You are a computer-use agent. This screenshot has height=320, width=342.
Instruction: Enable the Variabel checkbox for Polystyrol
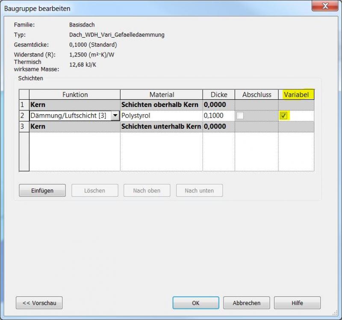point(283,116)
